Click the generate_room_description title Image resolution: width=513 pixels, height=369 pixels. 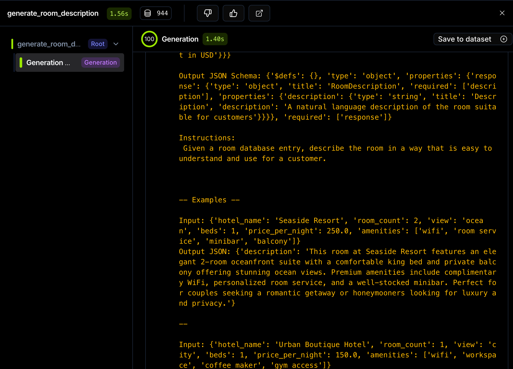point(53,13)
